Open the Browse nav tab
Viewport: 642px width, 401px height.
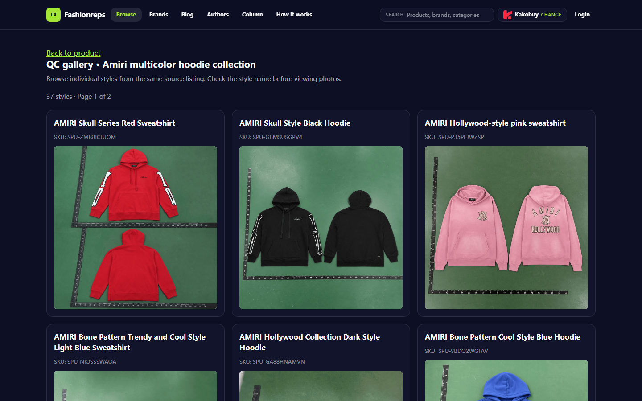click(x=126, y=15)
